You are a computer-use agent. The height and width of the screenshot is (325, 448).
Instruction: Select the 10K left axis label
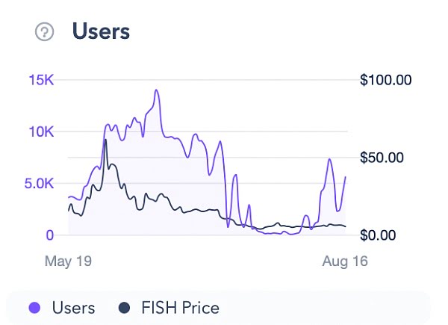point(41,131)
